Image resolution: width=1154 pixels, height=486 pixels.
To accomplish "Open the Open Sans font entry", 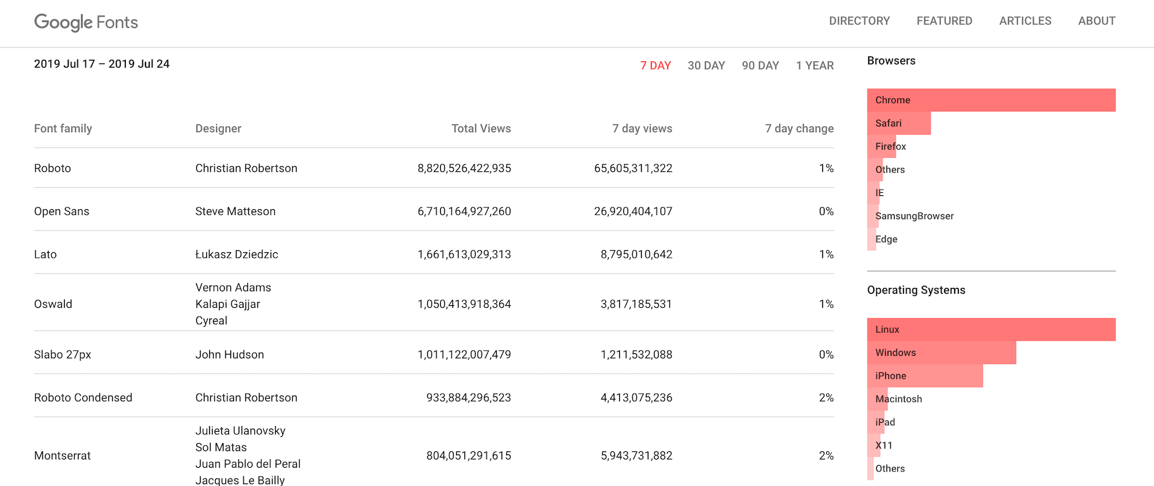I will click(x=61, y=211).
